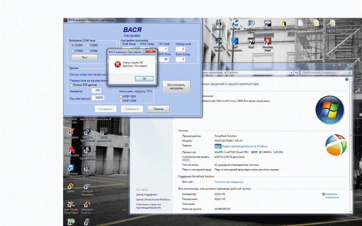Launch the Nero Express shortcut

click(x=71, y=132)
